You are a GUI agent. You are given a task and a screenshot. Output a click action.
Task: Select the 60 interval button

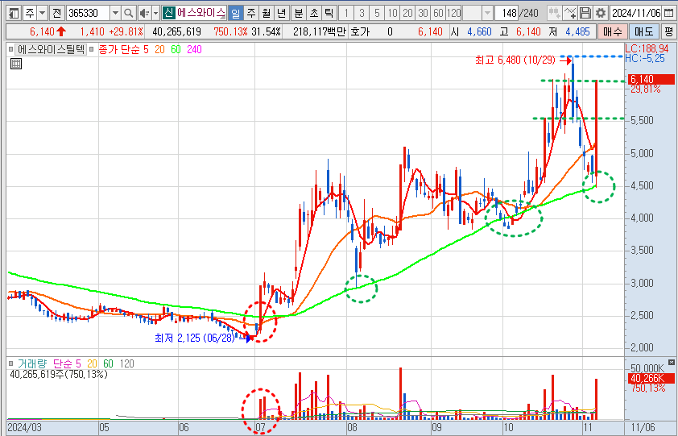[x=439, y=14]
